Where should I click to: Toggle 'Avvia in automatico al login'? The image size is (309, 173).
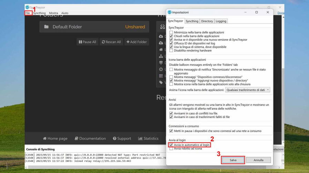coord(171,145)
